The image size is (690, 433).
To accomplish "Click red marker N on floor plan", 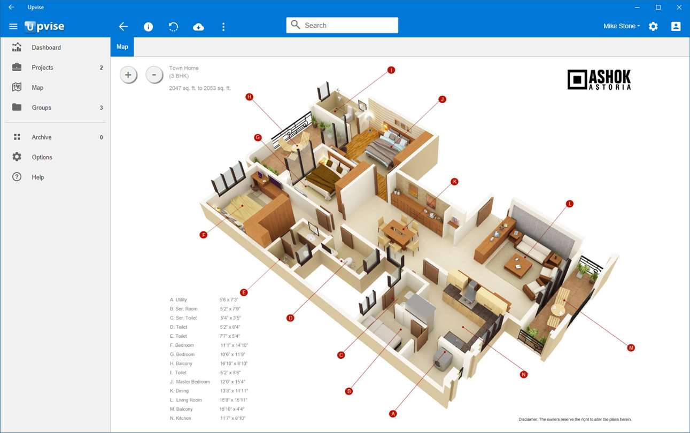I will [x=524, y=375].
